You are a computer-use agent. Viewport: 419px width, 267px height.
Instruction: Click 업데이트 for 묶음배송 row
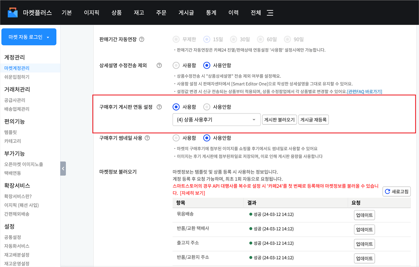[364, 215]
